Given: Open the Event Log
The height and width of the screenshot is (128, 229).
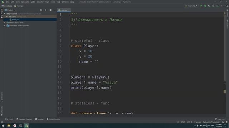Looking at the screenshot, I should click(x=220, y=119).
